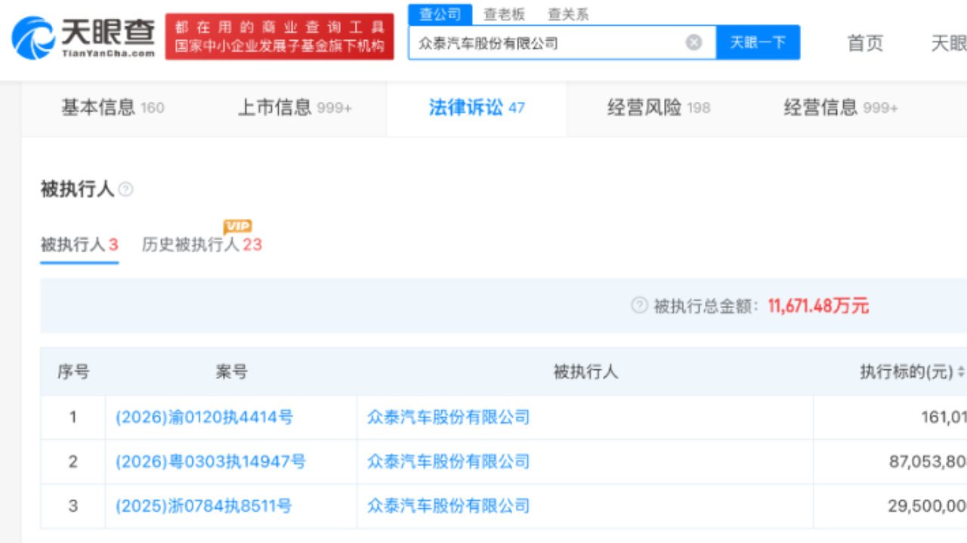Show help for 被执行人 heading
Viewport: 967px width, 543px height.
(x=125, y=190)
